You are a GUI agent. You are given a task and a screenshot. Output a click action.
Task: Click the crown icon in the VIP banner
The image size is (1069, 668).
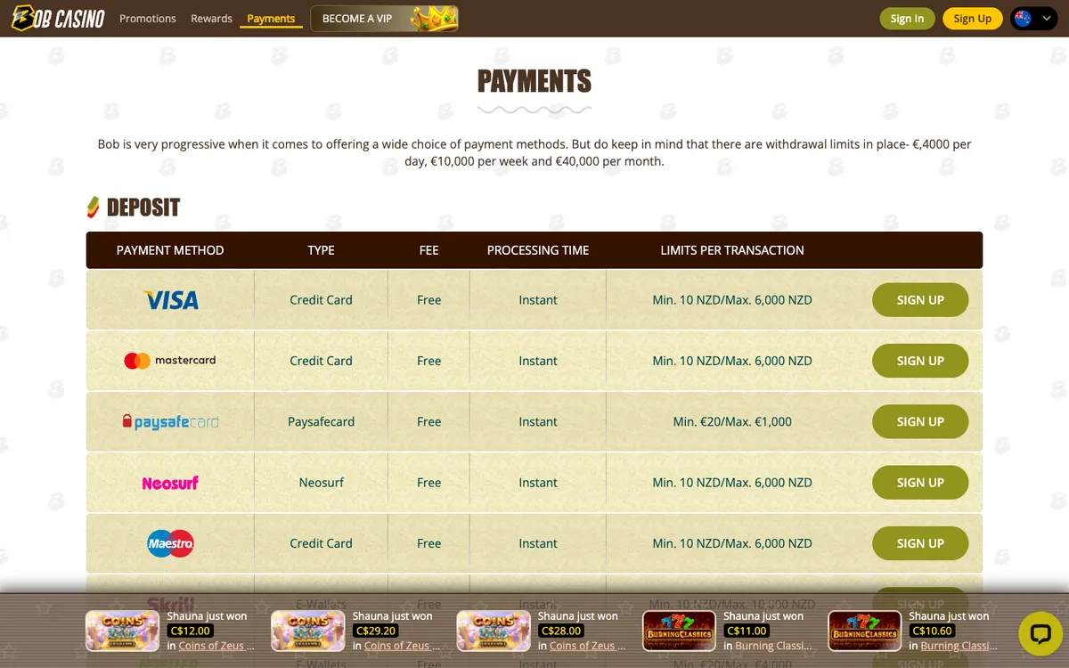[x=435, y=18]
